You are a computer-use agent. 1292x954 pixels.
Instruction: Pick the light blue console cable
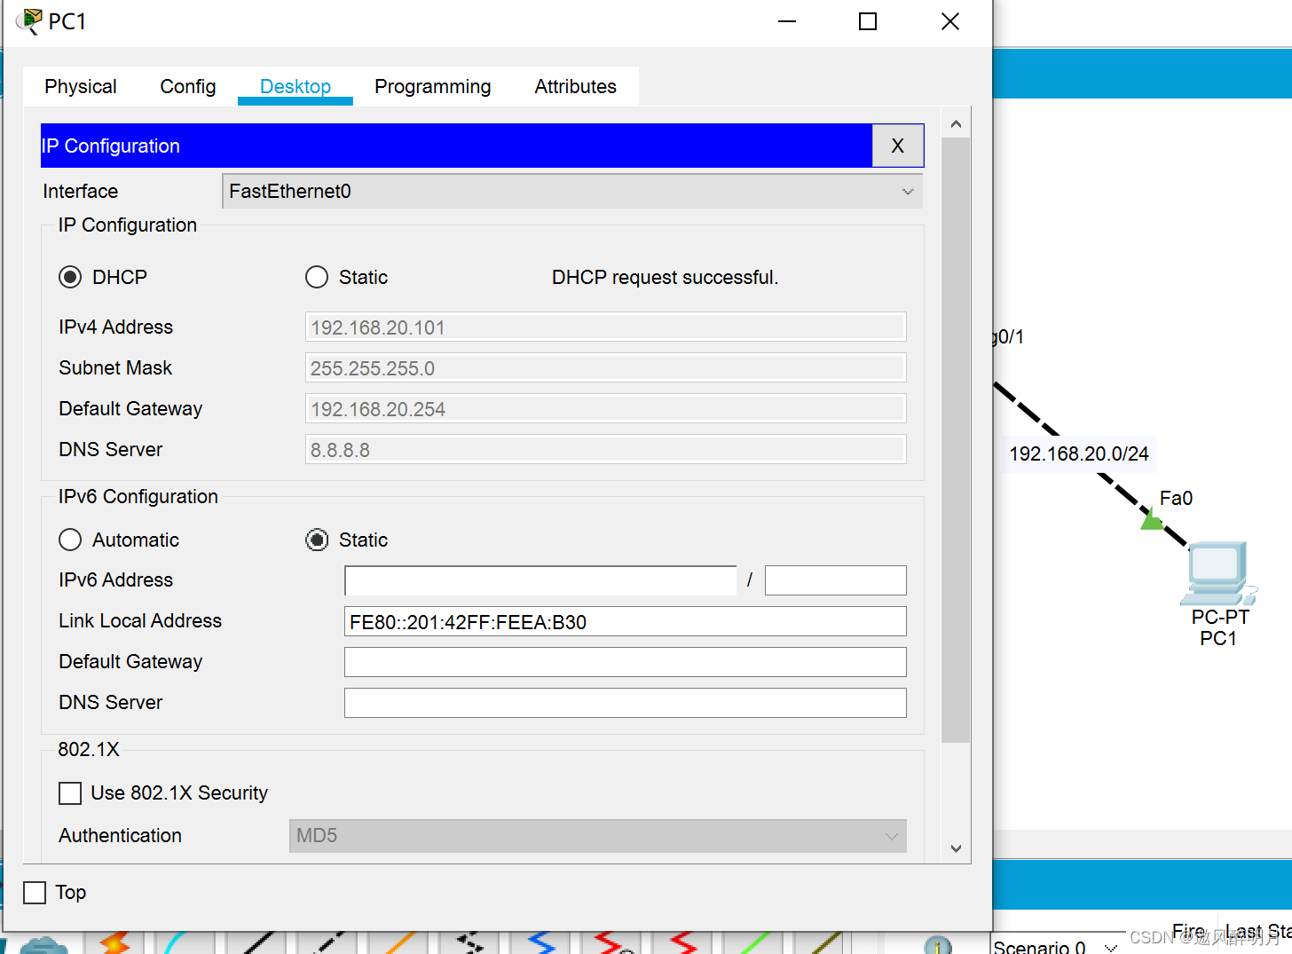[182, 942]
